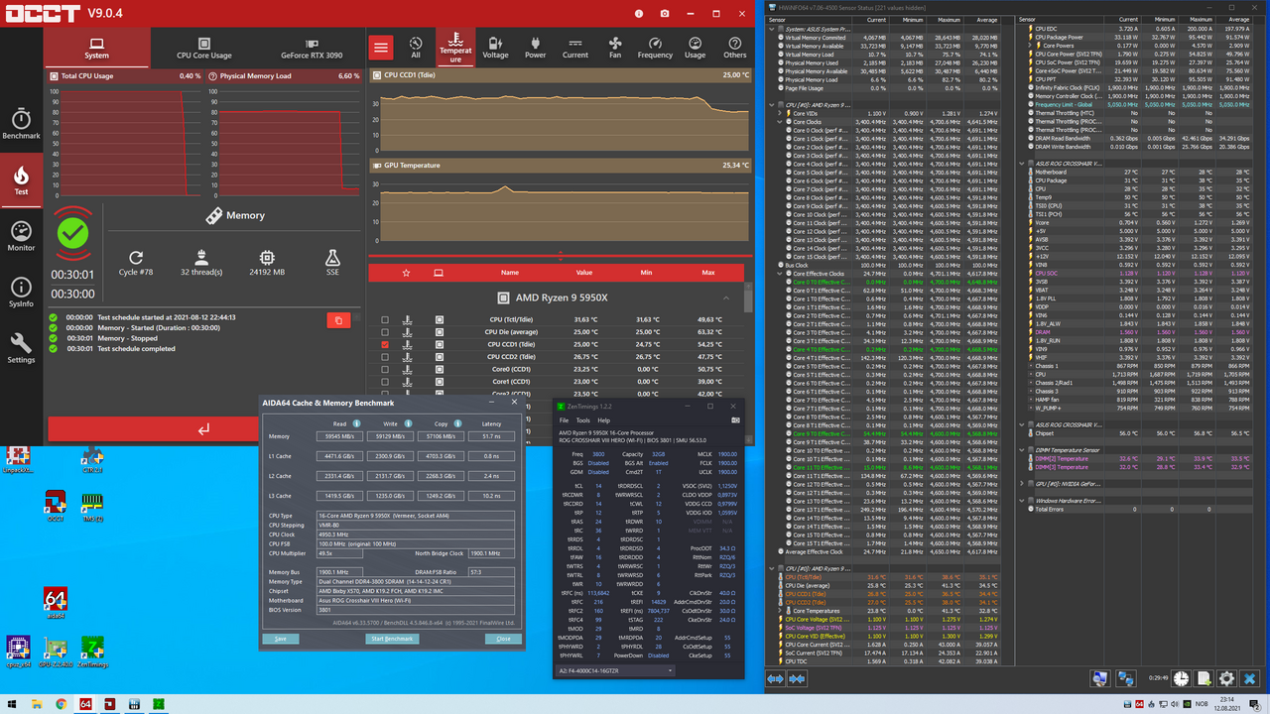1270x714 pixels.
Task: Open the Tools menu in ZenTimings
Action: pos(582,420)
